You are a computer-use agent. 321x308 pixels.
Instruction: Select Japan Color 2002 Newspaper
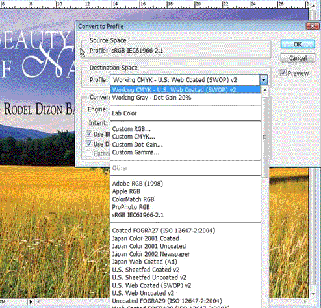point(185,254)
